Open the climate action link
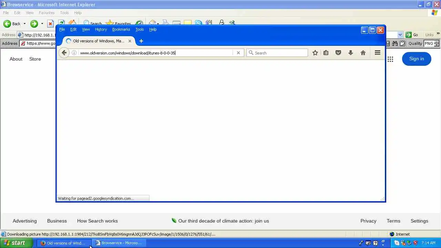This screenshot has width=441, height=248. (x=220, y=221)
